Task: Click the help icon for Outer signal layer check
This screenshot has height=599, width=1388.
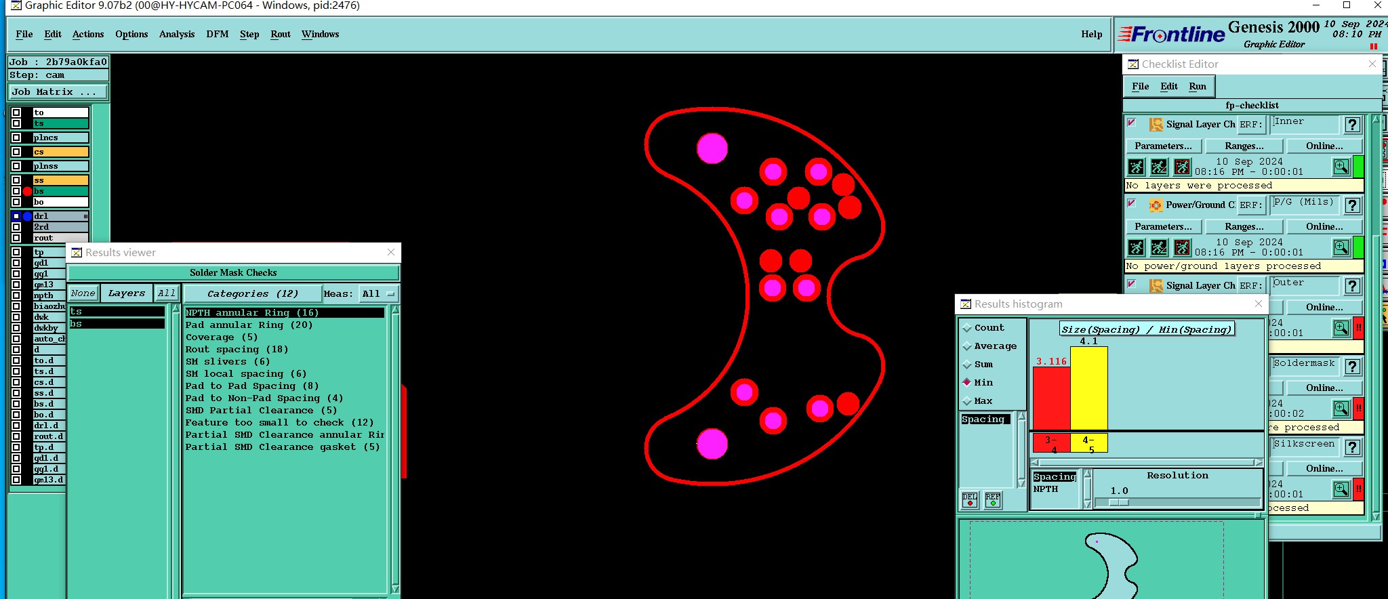Action: (x=1352, y=286)
